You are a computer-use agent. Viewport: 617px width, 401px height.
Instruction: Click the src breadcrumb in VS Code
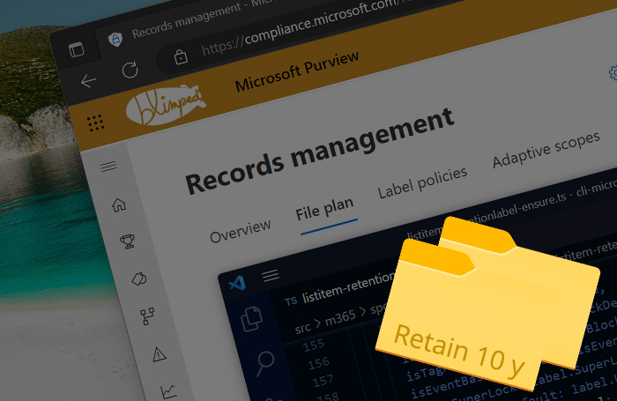[302, 328]
